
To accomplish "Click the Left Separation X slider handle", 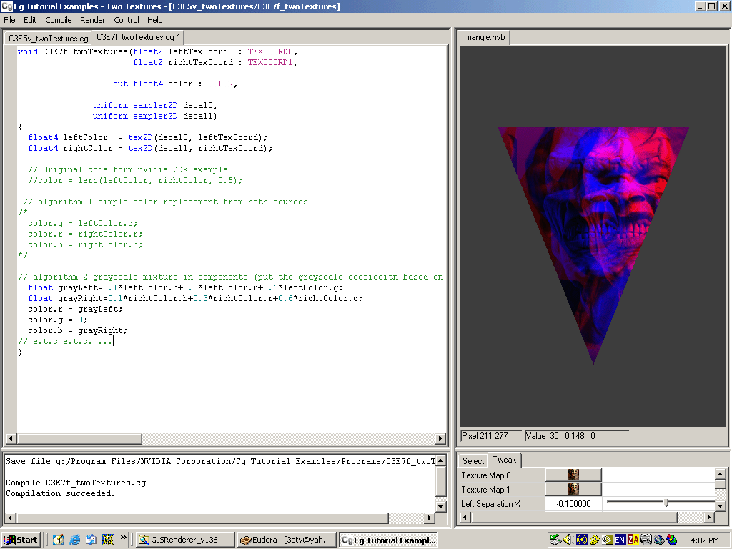I will pyautogui.click(x=666, y=503).
